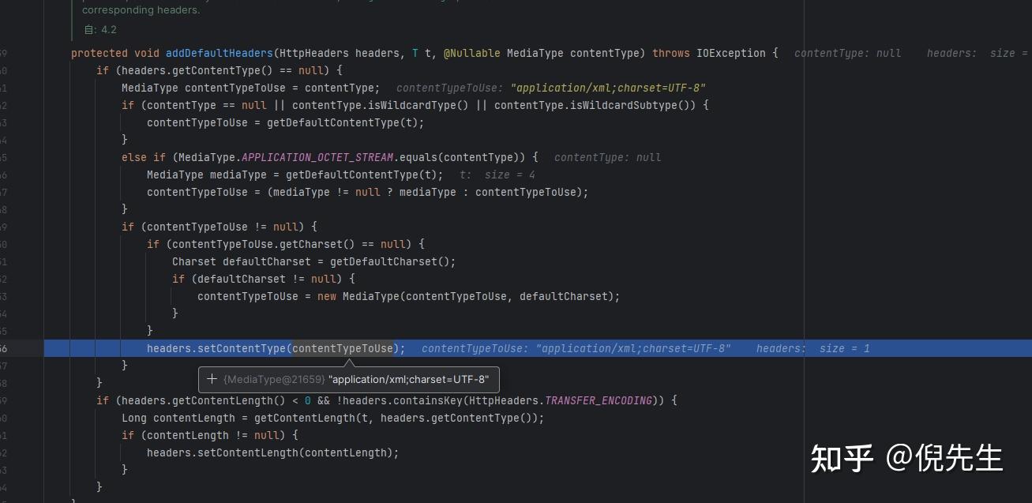Screen dimensions: 1032x503
Task: Click the selected contentTypeToUse argument on highlighted line
Action: click(x=343, y=348)
